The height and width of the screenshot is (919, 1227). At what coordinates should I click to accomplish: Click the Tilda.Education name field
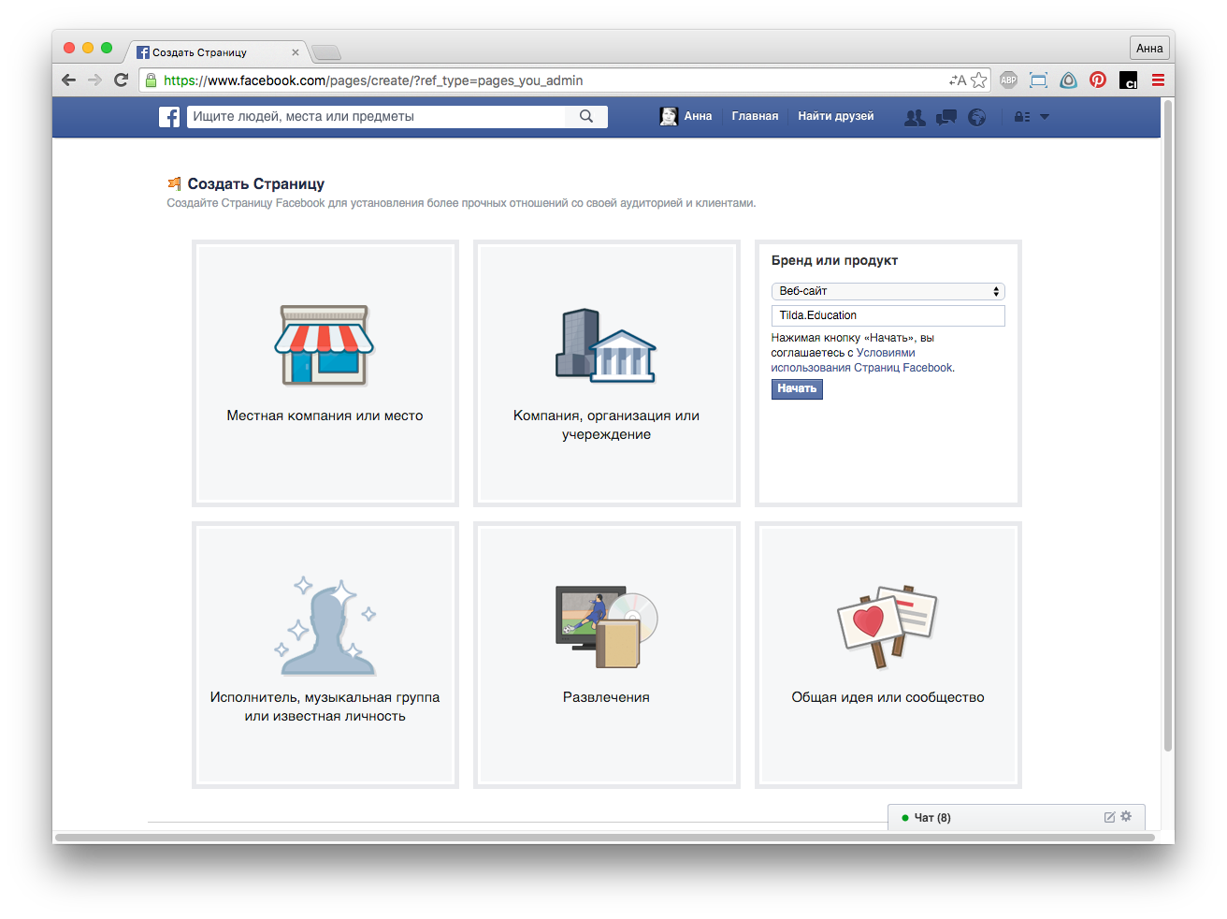point(888,315)
